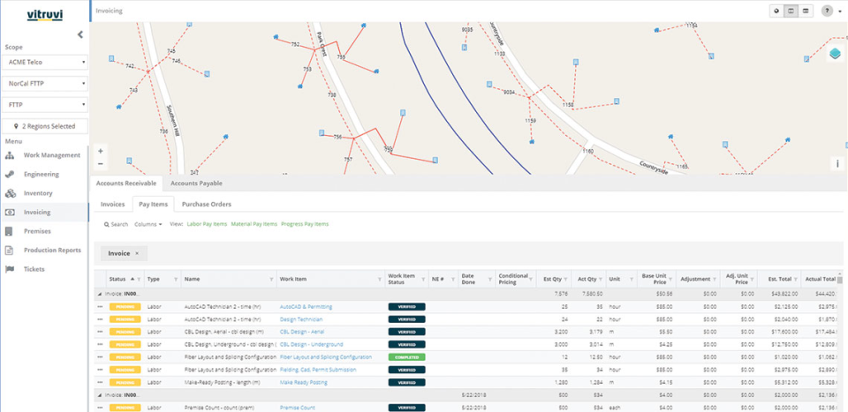
Task: Collapse the sidebar with the left chevron
Action: [x=80, y=34]
